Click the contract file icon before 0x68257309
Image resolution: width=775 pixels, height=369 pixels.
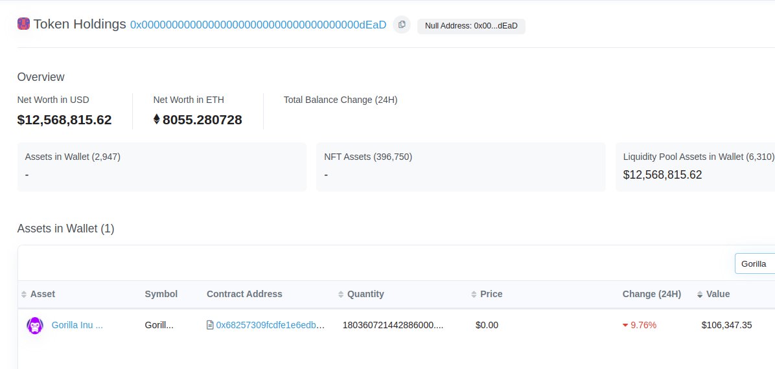(x=210, y=325)
